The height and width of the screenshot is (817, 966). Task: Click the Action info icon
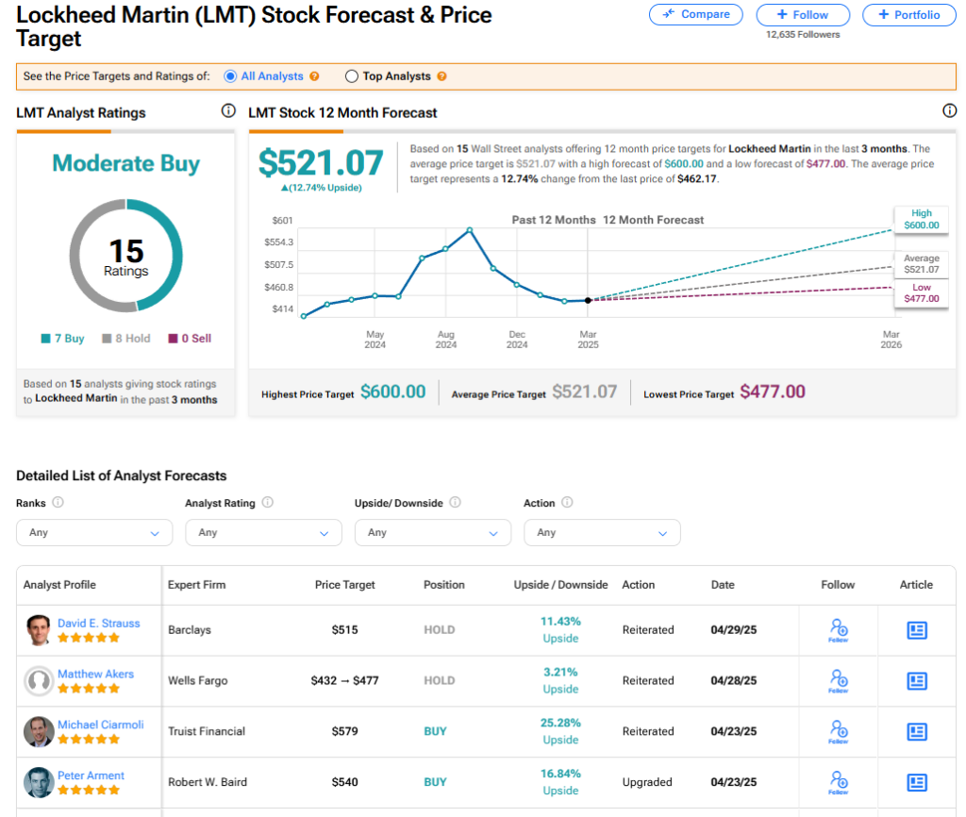click(x=567, y=502)
